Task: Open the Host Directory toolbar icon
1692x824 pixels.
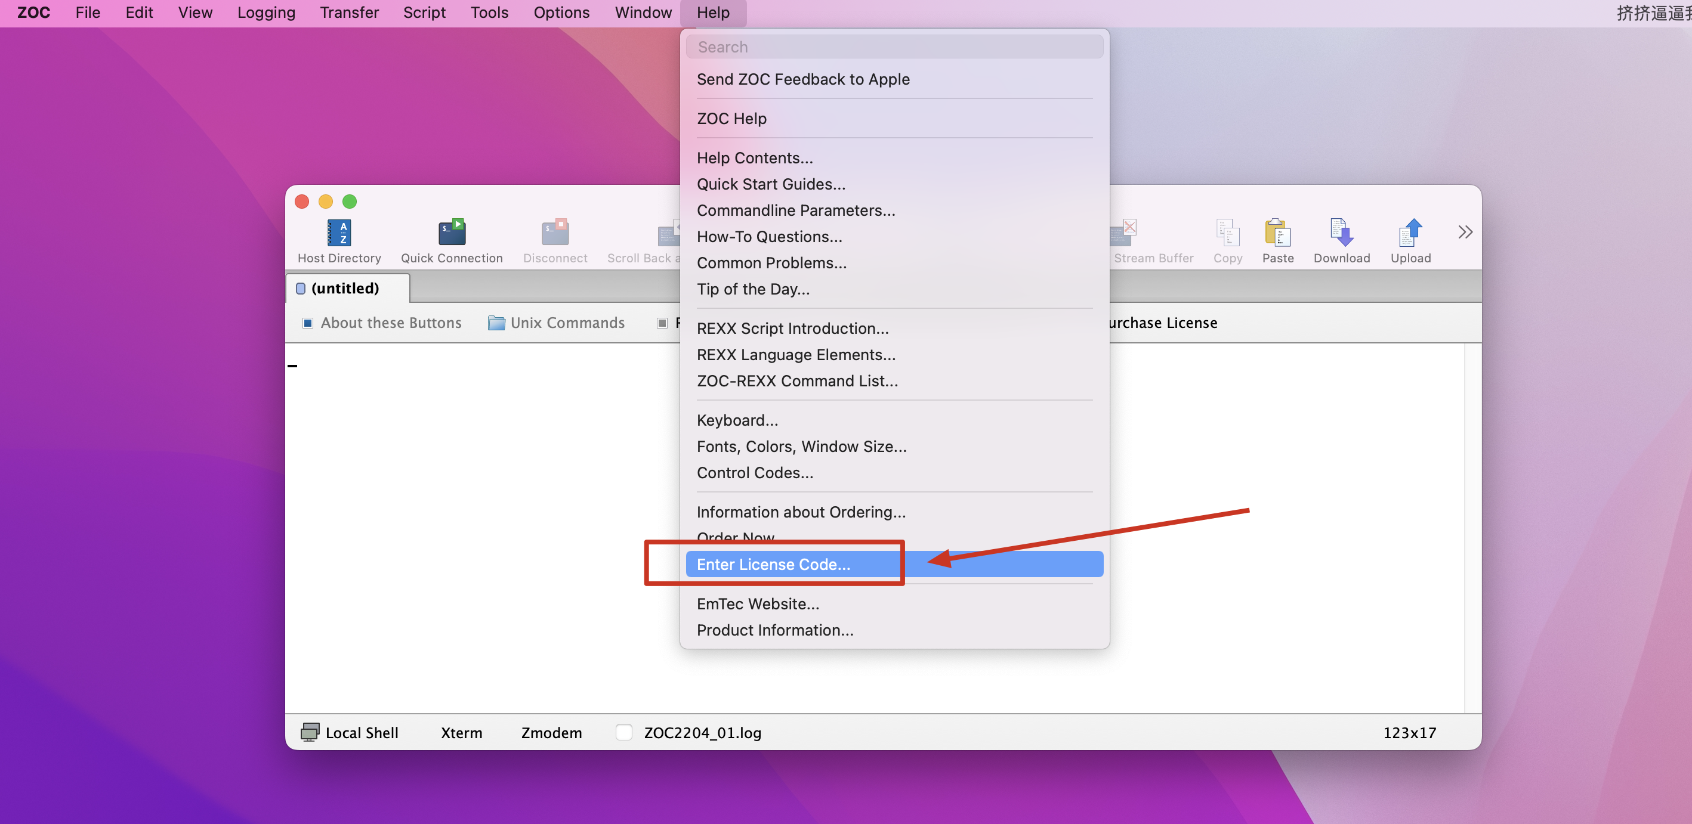Action: point(339,233)
